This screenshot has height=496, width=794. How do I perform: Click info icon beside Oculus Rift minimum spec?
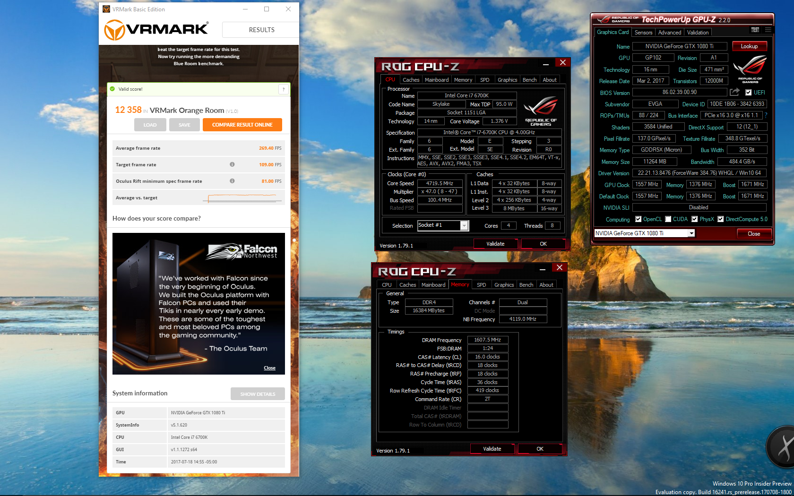[x=232, y=181]
